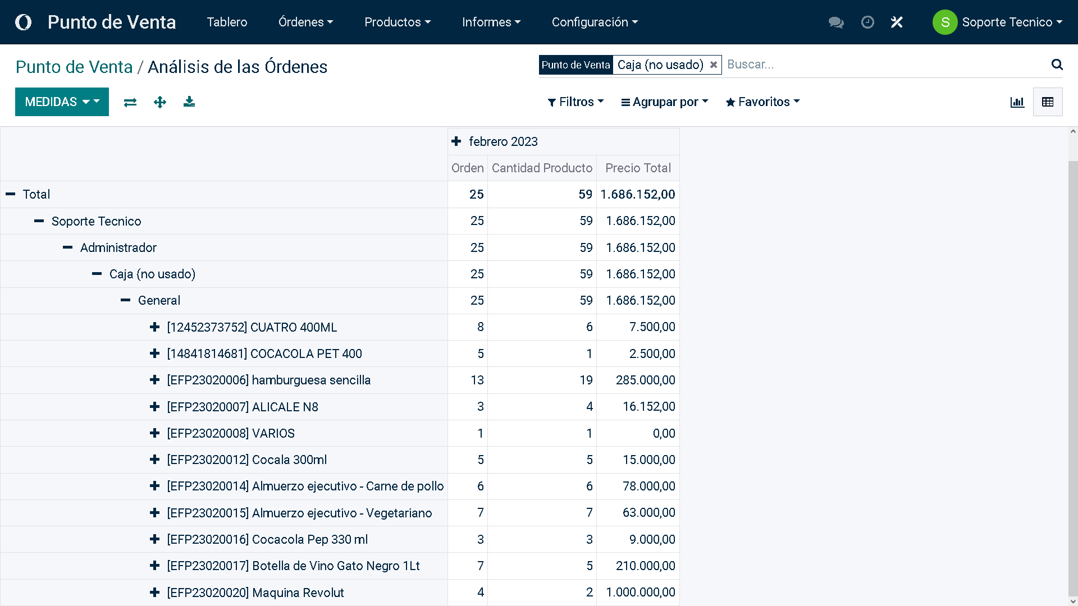Open the Filtros dropdown
This screenshot has width=1078, height=606.
(x=575, y=102)
